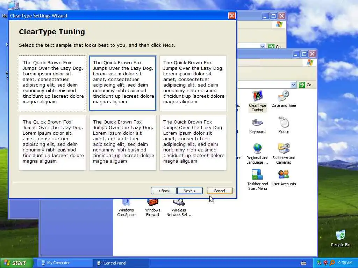Open the Keyboard control panel icon
The height and width of the screenshot is (268, 358).
[257, 126]
